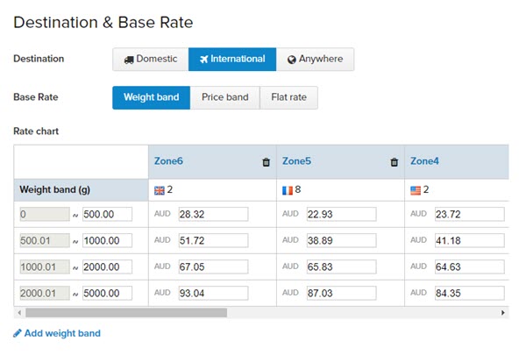Viewport: 526px width, 355px height.
Task: Click the US flag icon under Zone4
Action: point(416,190)
